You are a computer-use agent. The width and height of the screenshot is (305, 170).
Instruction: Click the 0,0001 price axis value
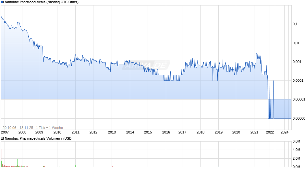point(298,81)
